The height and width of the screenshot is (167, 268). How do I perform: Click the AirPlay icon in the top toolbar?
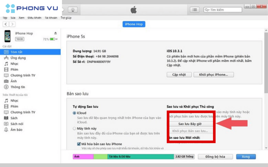tap(72, 10)
